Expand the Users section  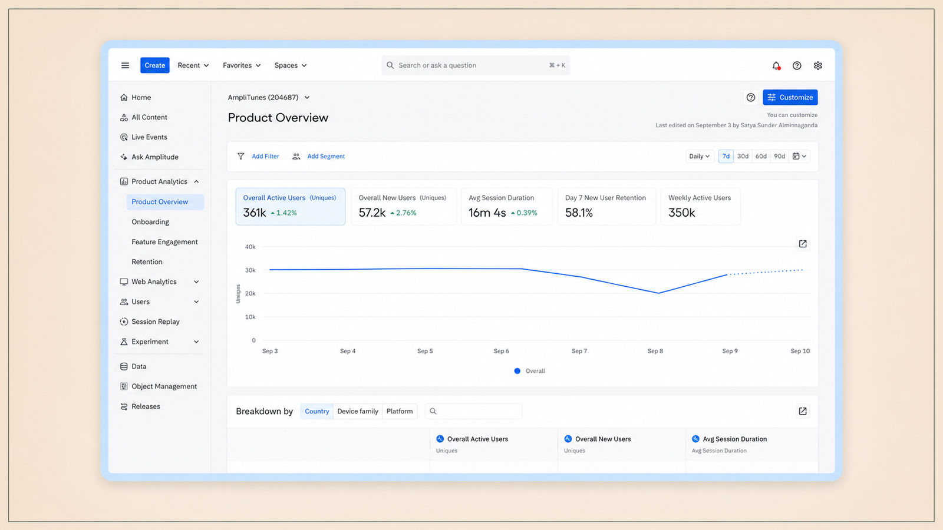[196, 302]
